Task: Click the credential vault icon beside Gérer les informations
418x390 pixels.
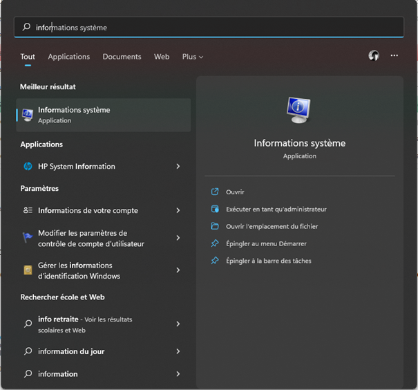Action: (x=28, y=270)
